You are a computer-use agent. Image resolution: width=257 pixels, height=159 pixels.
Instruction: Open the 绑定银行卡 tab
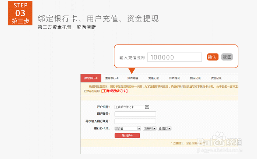pos(91,78)
